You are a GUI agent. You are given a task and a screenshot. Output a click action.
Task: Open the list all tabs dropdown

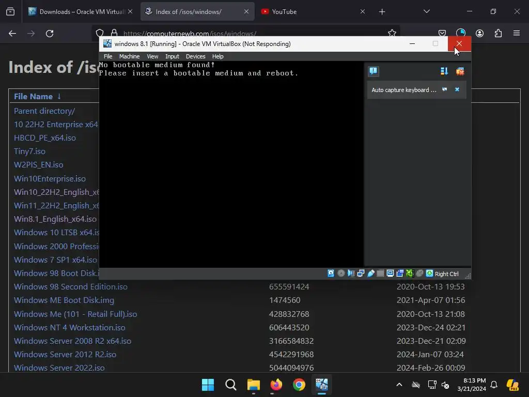coord(426,11)
